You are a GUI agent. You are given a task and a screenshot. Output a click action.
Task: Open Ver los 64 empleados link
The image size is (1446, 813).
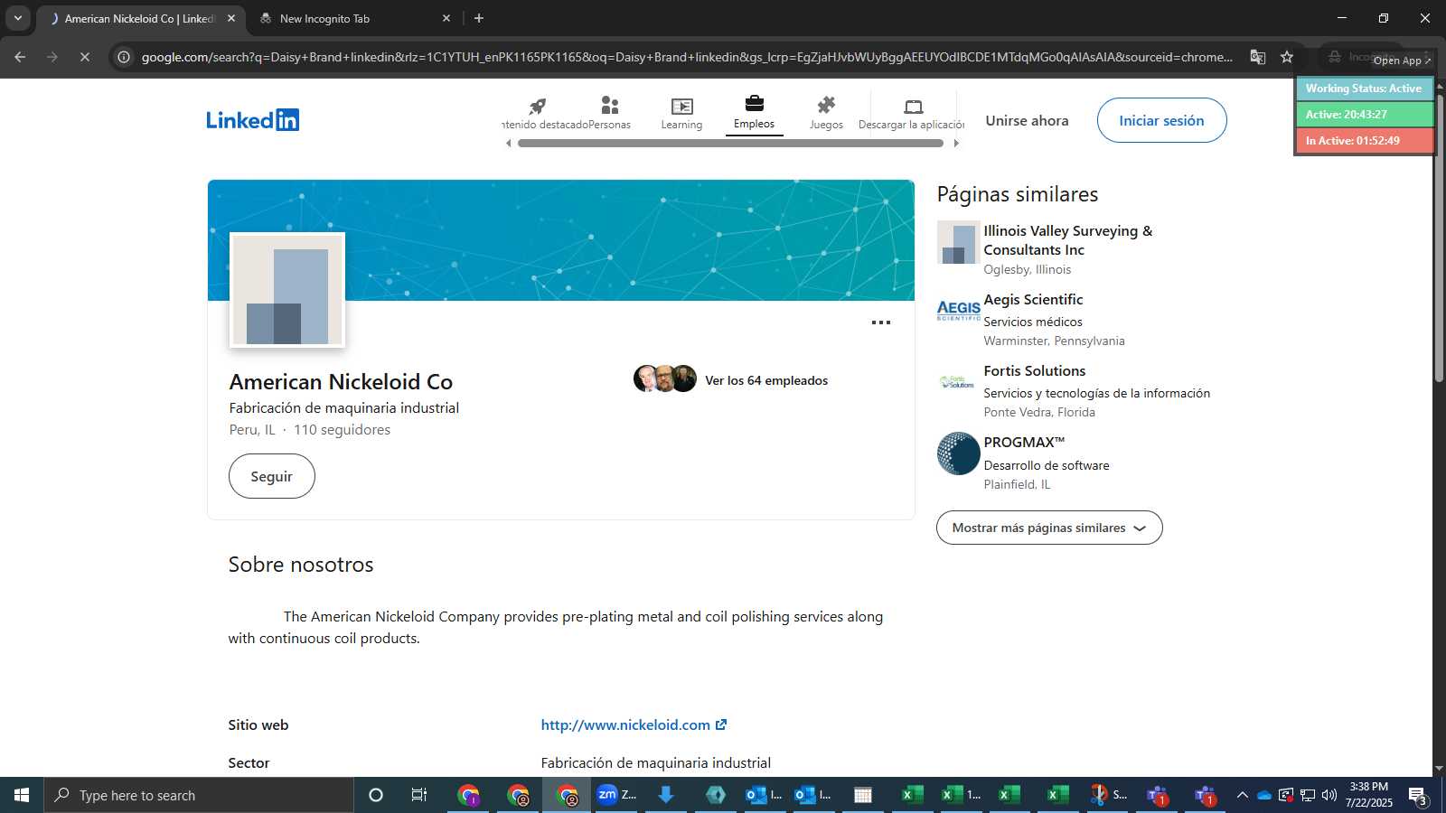tap(766, 380)
